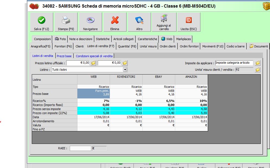
Task: Select the RIVENDITORI column header
Action: point(126,79)
